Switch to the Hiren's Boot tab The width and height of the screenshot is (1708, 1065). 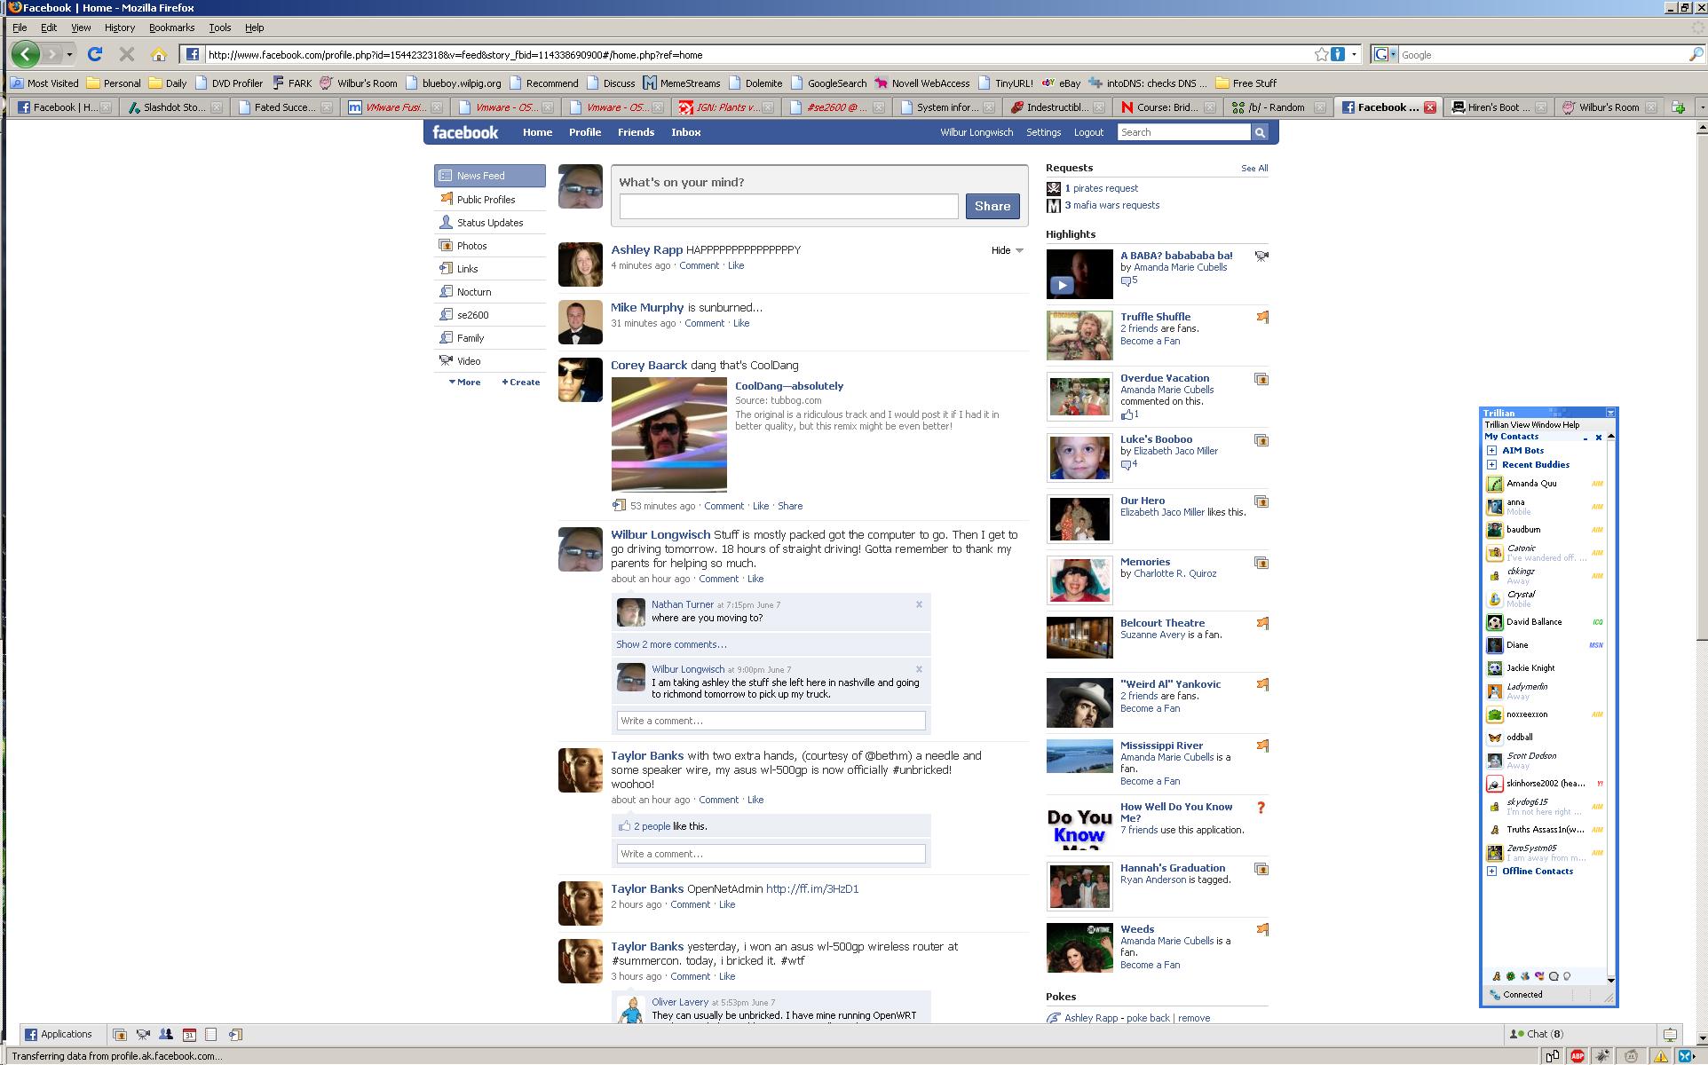point(1498,107)
